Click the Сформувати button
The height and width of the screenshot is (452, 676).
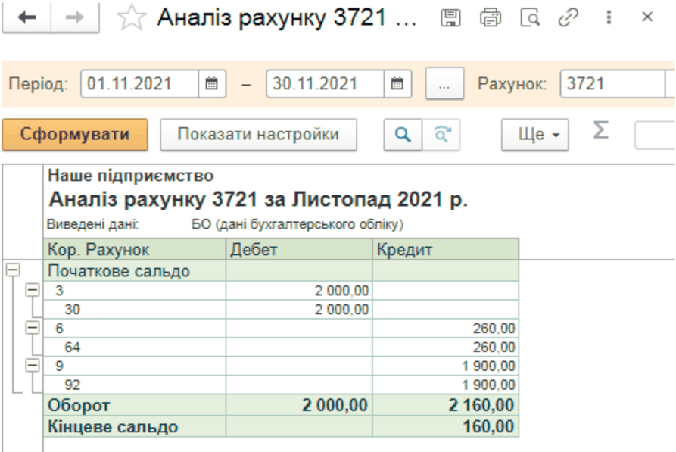[75, 135]
